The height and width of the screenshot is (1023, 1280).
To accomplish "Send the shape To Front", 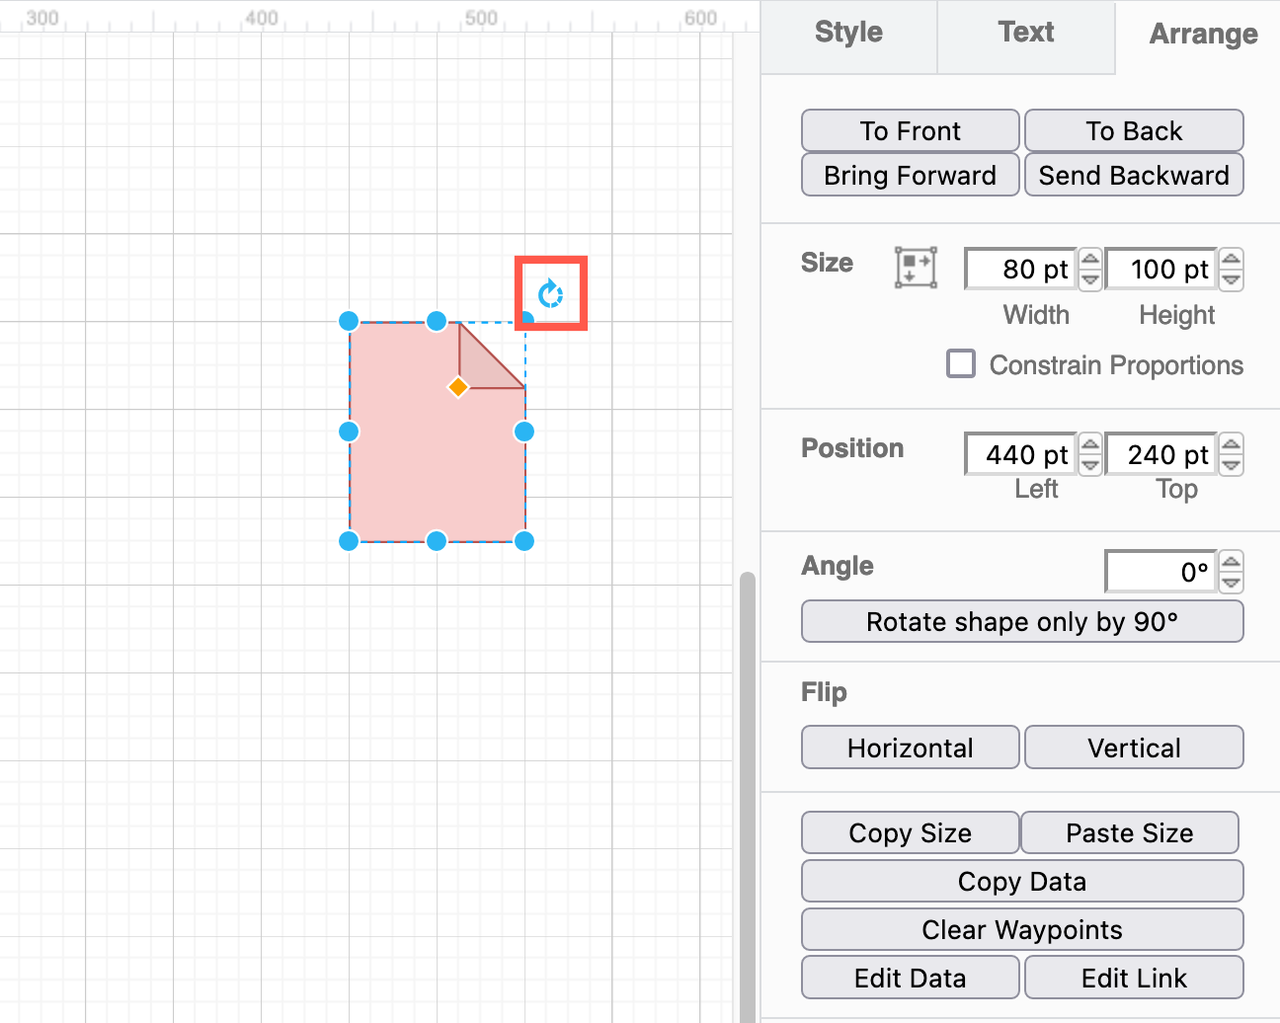I will 909,130.
